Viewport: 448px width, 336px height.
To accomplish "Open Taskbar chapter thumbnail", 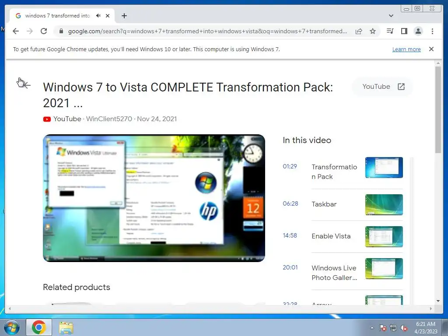I will point(384,205).
